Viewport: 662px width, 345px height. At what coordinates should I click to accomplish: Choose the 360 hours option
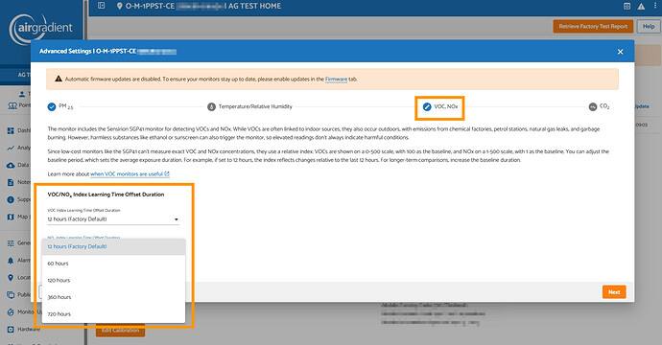click(x=113, y=297)
